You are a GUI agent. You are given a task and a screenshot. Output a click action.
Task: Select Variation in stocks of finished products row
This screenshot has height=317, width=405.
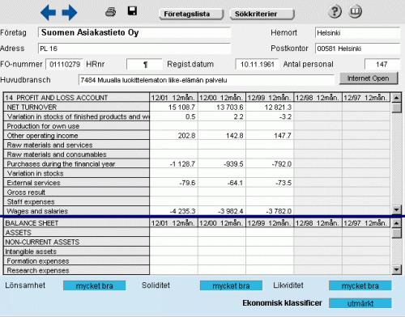(x=76, y=116)
